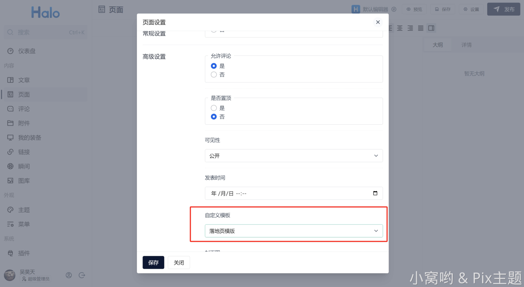Click 保存 button in dialog footer
Screen dimensions: 524x287
point(153,263)
